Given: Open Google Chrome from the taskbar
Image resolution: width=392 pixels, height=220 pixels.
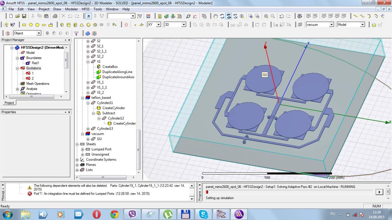Looking at the screenshot, I should point(115,214).
